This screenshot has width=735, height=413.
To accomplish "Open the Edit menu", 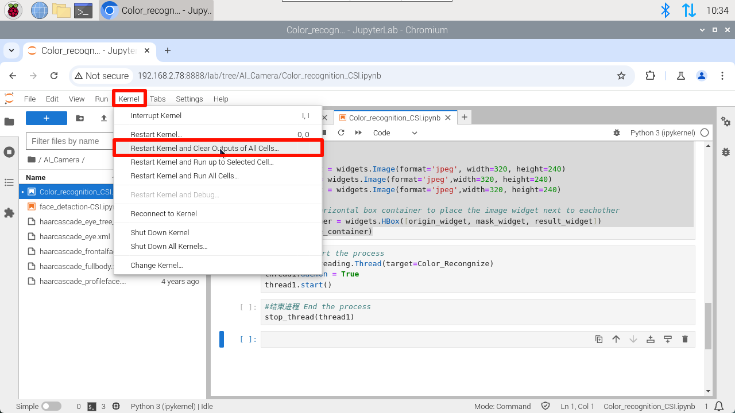I will pyautogui.click(x=52, y=99).
